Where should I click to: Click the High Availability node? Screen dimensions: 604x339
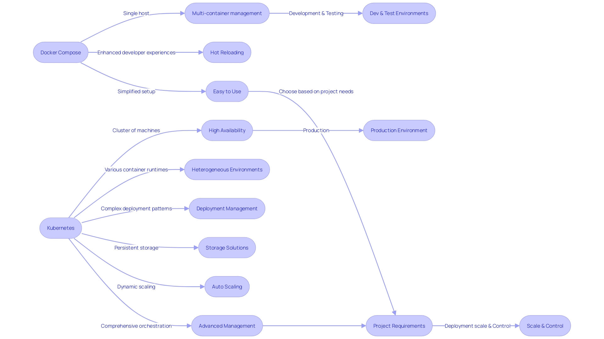coord(227,130)
